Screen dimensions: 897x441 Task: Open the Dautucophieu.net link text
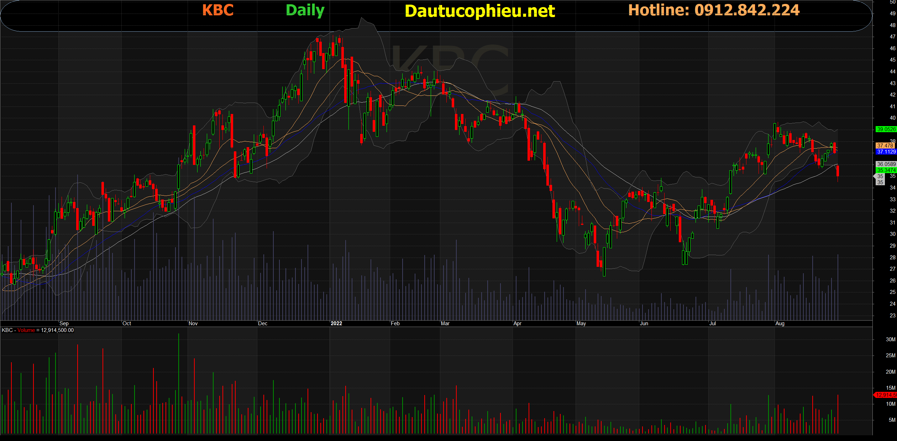pyautogui.click(x=479, y=11)
